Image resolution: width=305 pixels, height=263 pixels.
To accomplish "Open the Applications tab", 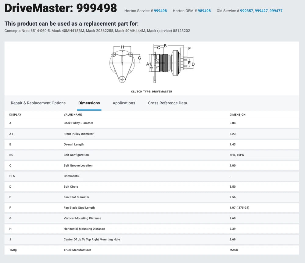I will 124,103.
